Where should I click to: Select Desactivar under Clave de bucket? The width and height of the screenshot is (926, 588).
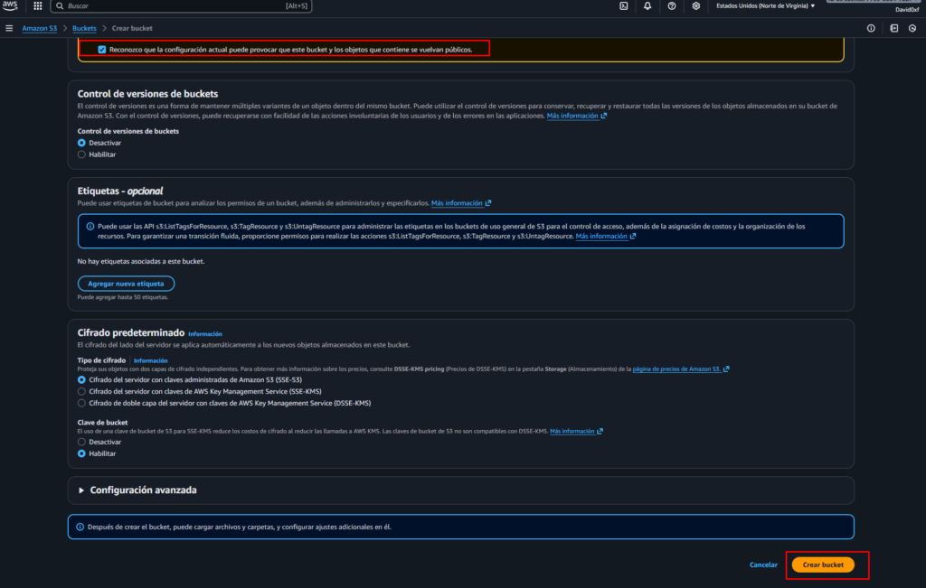pos(82,442)
